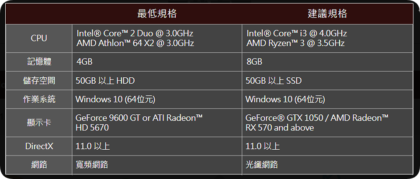This screenshot has width=420, height=179.
Task: Select the GeForce 9600 GT graphics cell
Action: coord(139,123)
